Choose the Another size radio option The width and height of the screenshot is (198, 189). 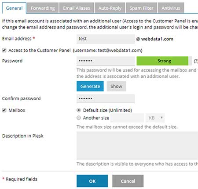(79, 118)
